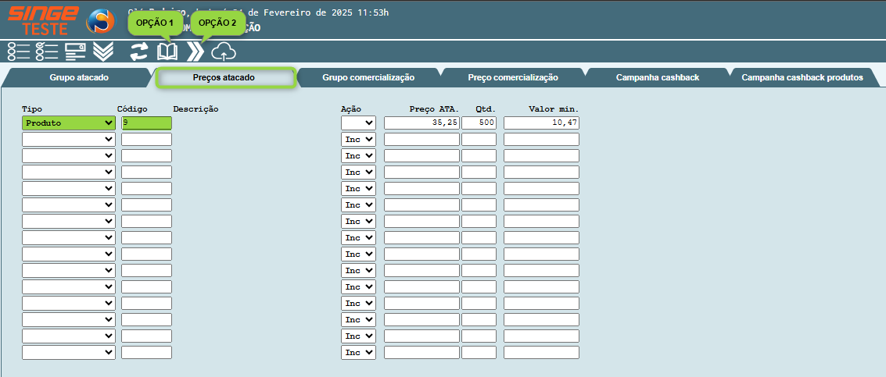The width and height of the screenshot is (886, 377).
Task: Open the second row Ação Inc dropdown
Action: 358,139
